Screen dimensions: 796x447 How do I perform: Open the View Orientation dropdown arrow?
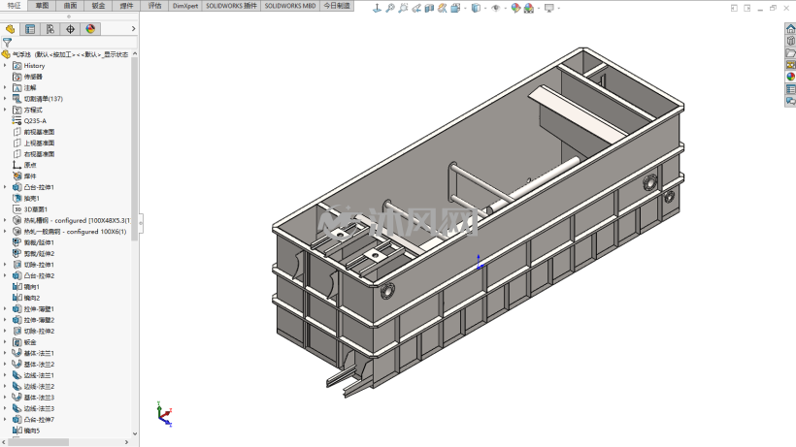click(465, 8)
